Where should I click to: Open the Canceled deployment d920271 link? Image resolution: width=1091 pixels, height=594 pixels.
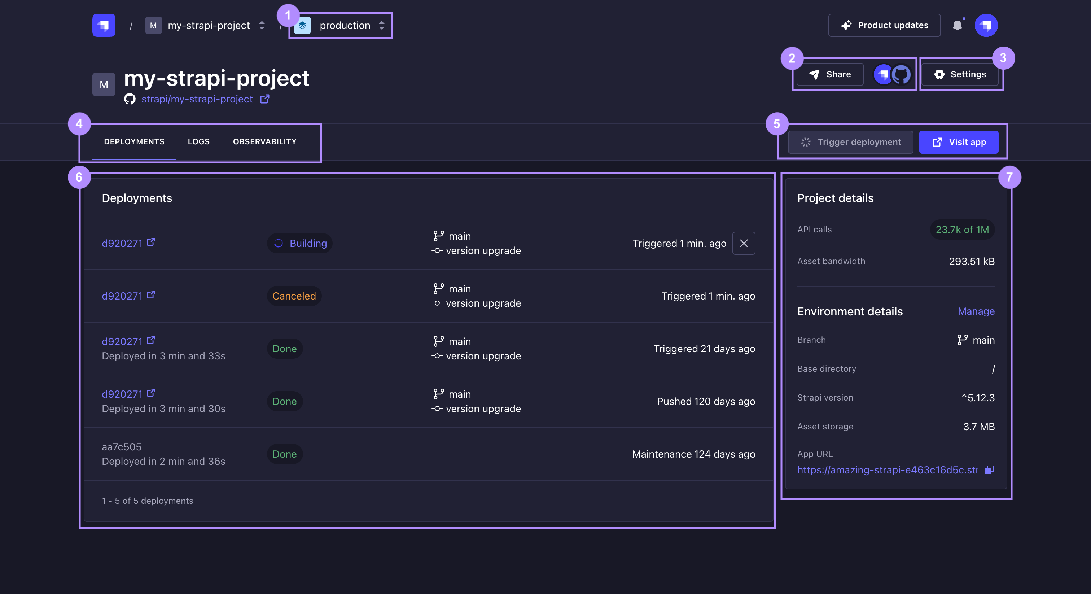pyautogui.click(x=128, y=295)
